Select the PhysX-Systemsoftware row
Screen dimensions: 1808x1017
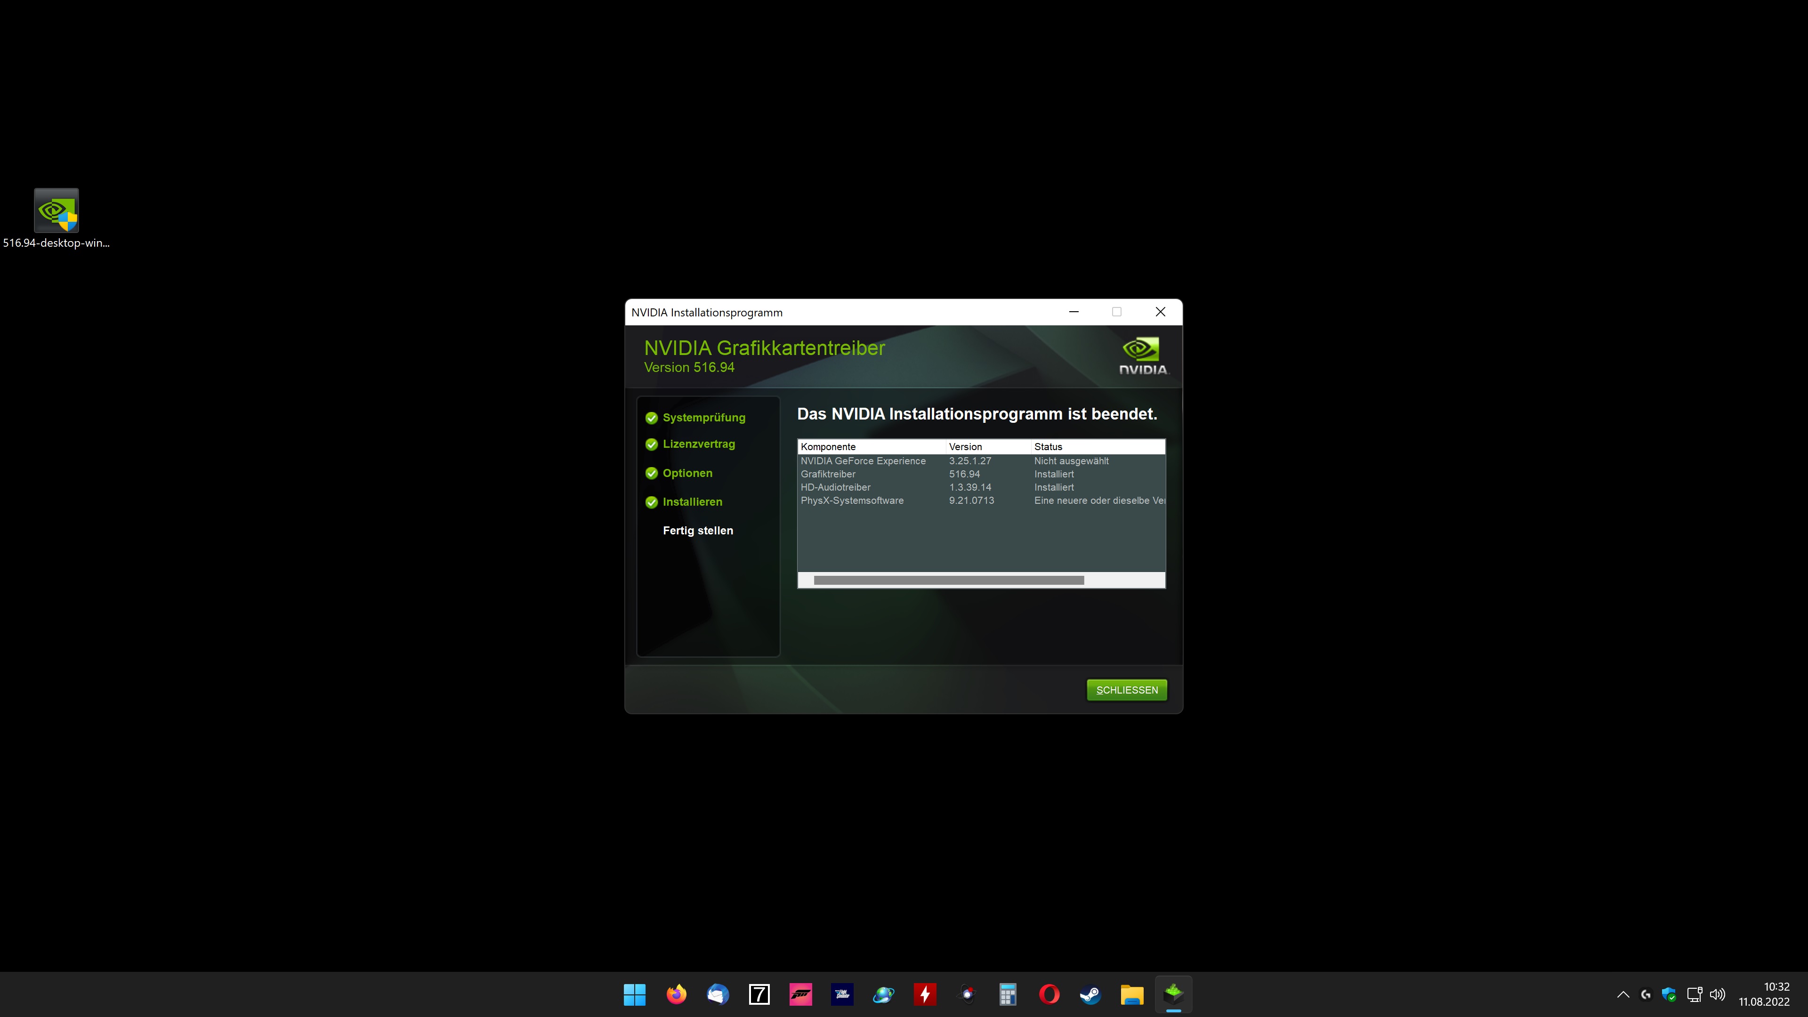tap(981, 500)
